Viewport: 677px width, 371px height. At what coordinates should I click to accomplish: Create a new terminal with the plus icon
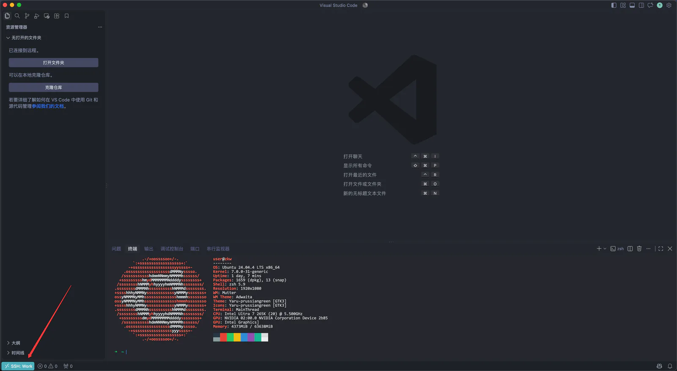click(x=599, y=249)
